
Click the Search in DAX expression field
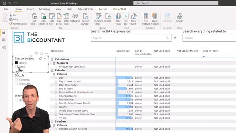[131, 38]
